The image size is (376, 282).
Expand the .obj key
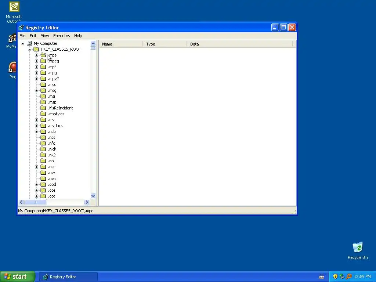(36, 190)
